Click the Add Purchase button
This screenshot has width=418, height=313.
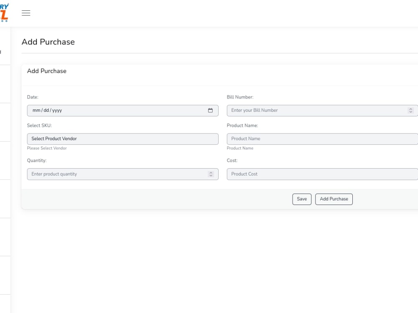(334, 199)
